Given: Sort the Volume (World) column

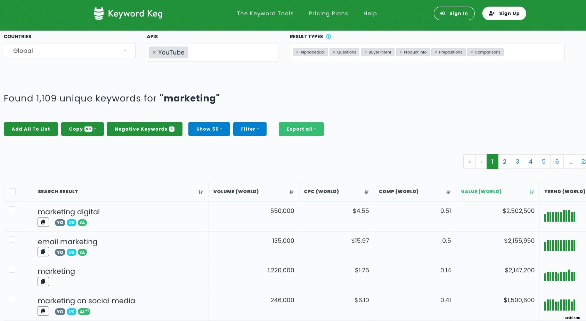Looking at the screenshot, I should (x=292, y=191).
